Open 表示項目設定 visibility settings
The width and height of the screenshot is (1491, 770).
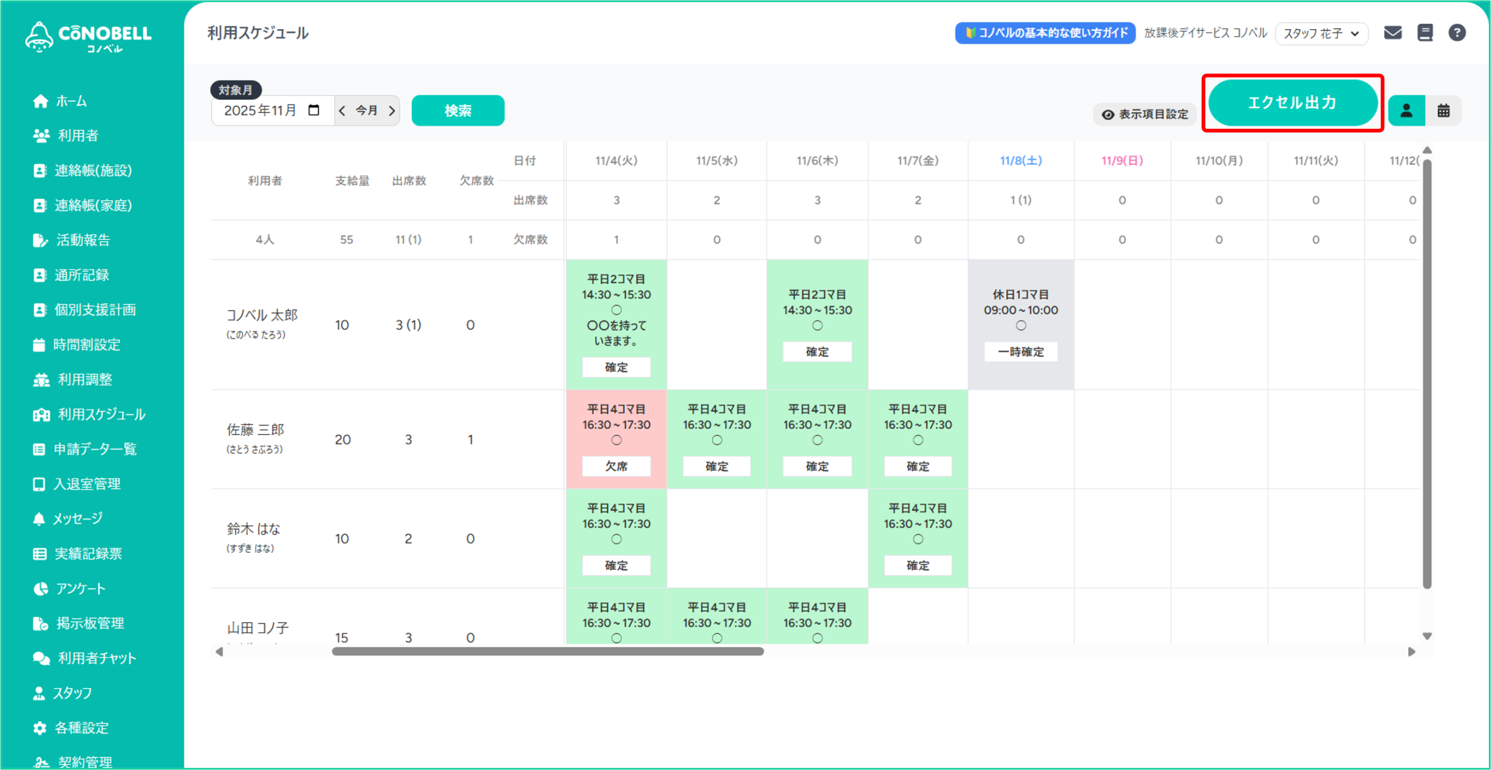point(1144,114)
